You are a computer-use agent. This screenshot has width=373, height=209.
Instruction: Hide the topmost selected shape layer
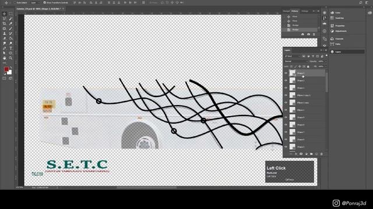286,73
